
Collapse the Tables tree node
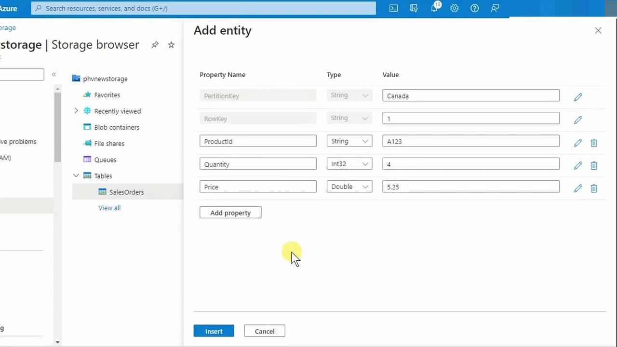[76, 175]
